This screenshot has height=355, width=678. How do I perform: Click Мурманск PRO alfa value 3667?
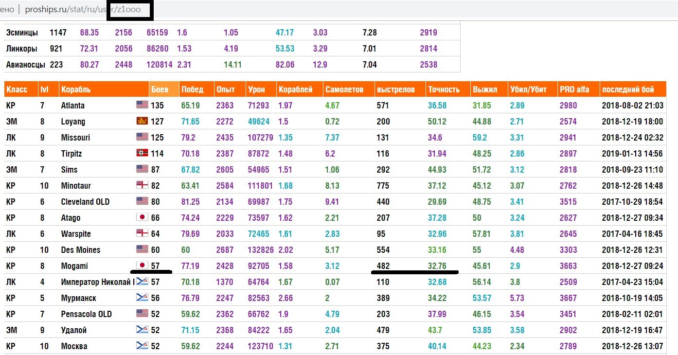pos(568,298)
